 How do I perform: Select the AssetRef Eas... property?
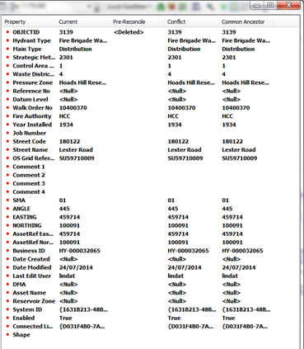tap(33, 233)
